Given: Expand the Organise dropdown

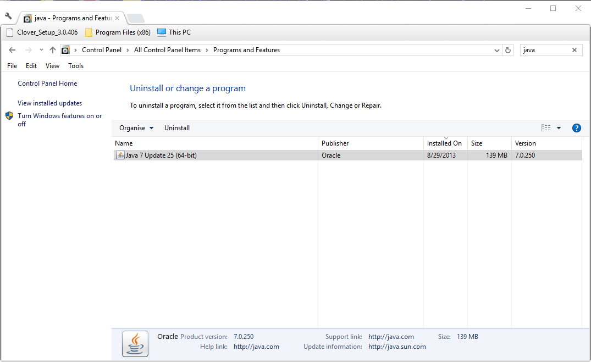Looking at the screenshot, I should [x=136, y=128].
